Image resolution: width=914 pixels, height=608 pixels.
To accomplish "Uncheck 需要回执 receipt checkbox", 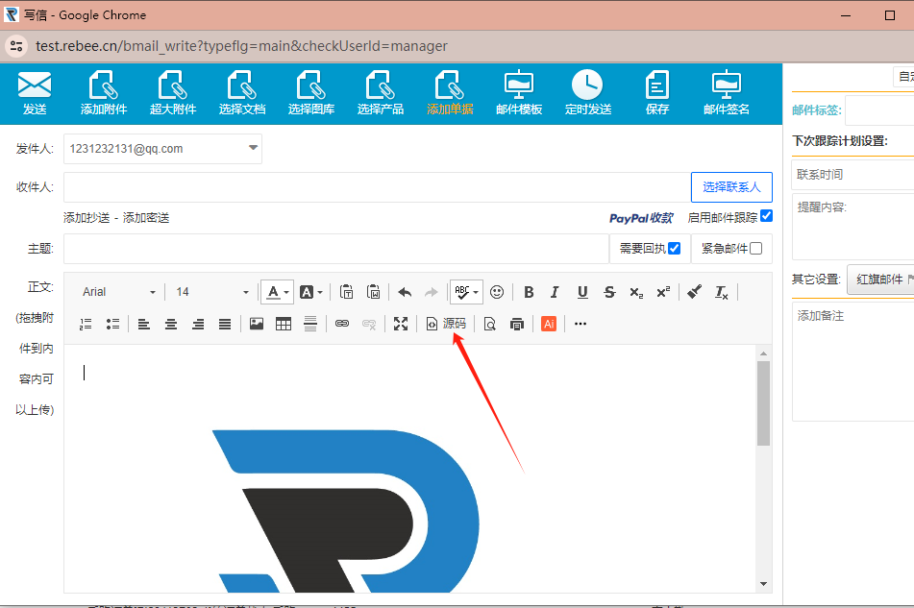I will click(675, 249).
